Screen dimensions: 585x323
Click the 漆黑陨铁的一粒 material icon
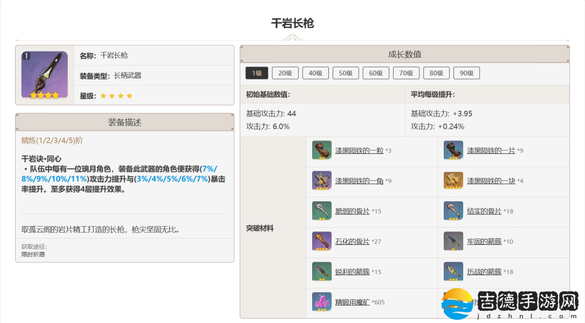click(x=322, y=150)
